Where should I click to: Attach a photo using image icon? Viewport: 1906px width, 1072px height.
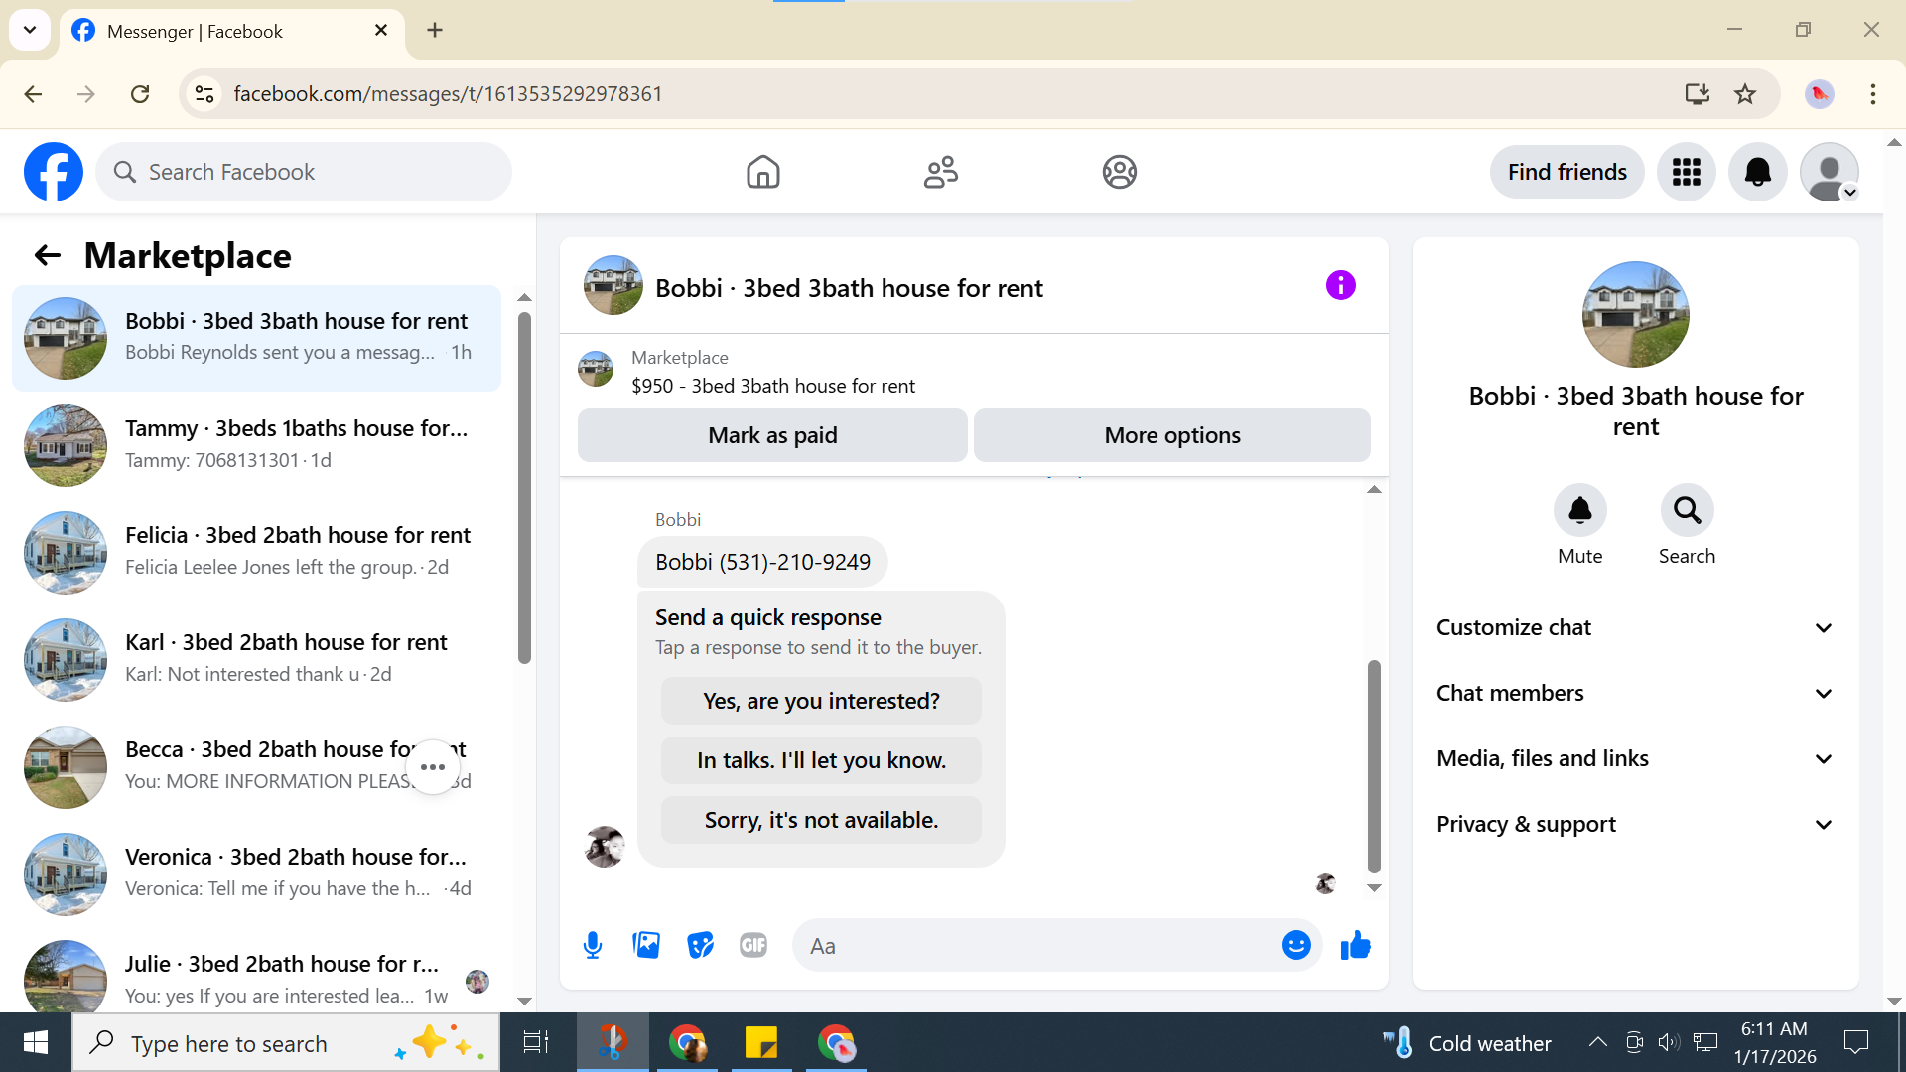tap(646, 946)
